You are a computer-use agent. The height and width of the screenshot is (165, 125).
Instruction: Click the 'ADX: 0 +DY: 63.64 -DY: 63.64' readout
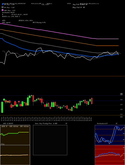click(x=15, y=126)
